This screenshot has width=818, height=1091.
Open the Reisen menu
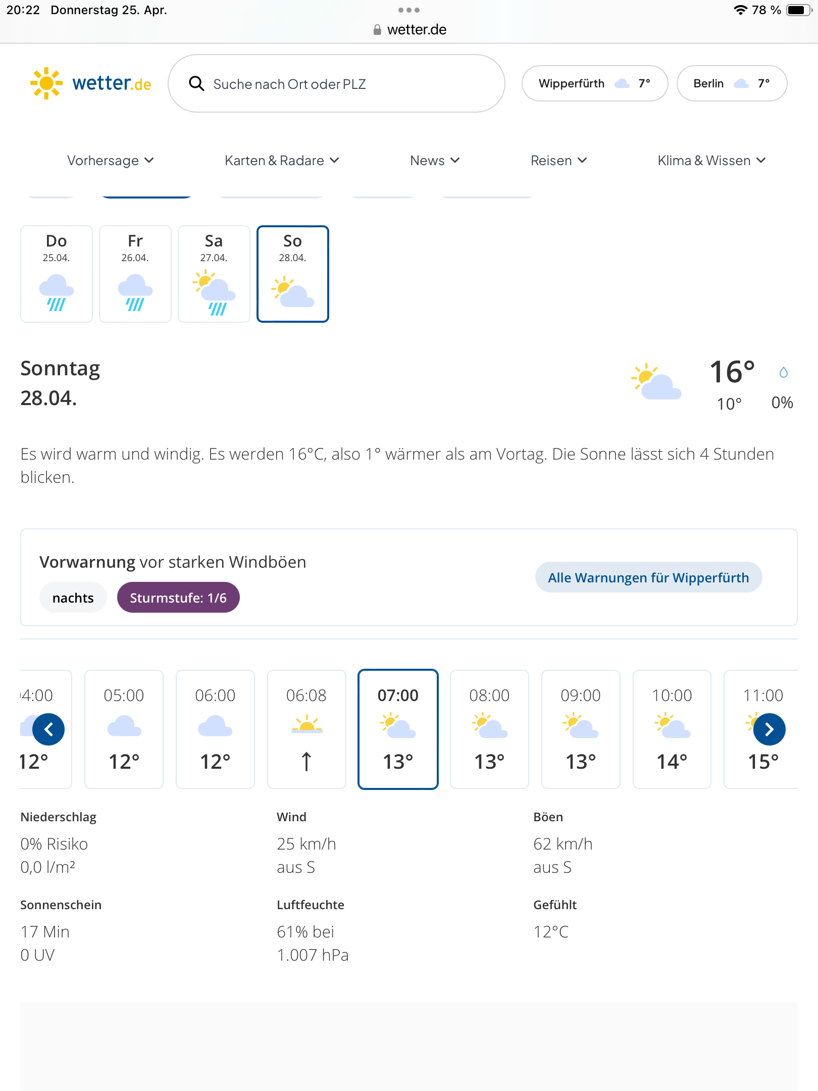[x=558, y=161]
